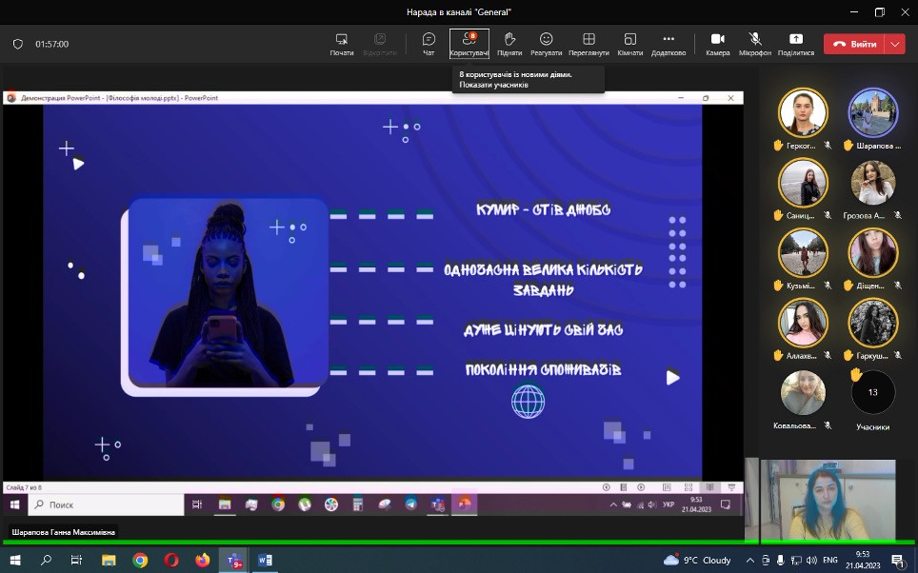This screenshot has width=918, height=573.
Task: Open the Переглянути view options
Action: click(589, 44)
